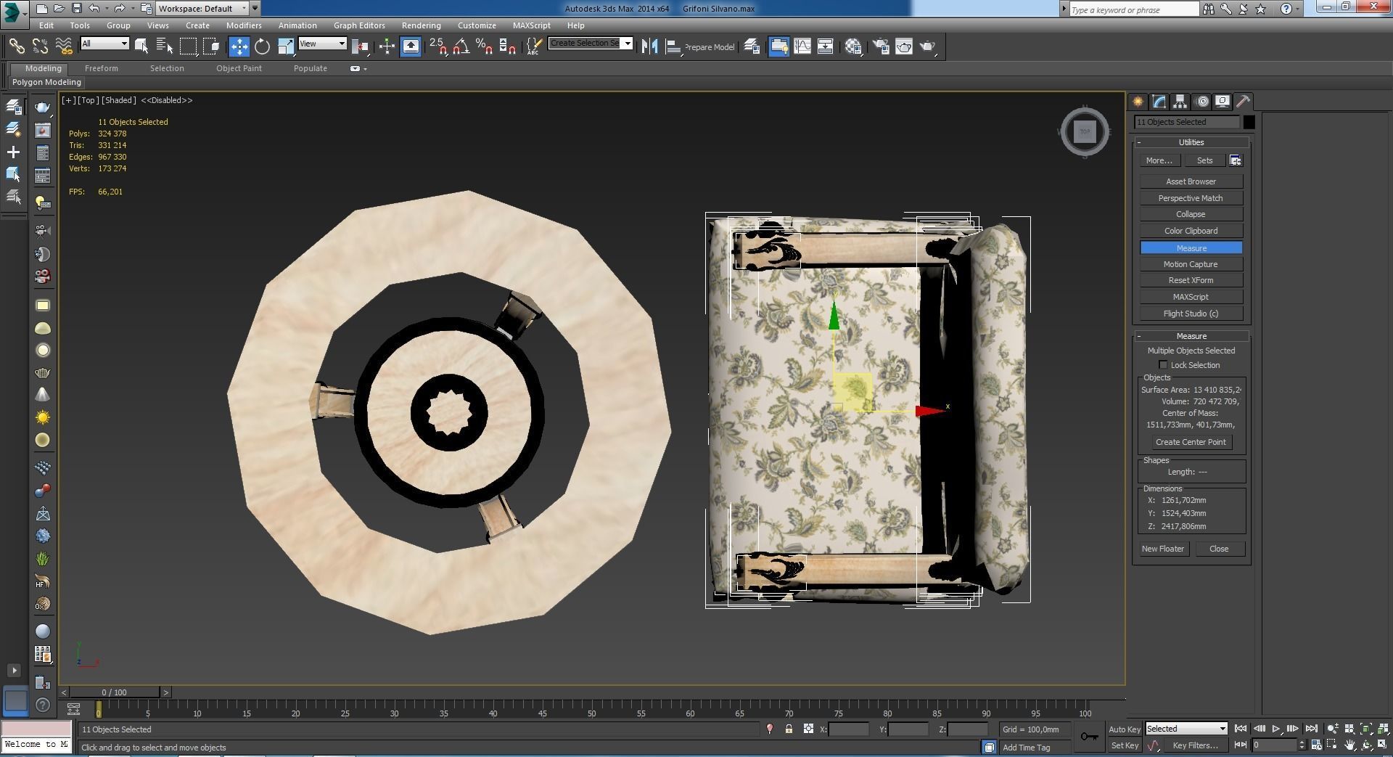Viewport: 1393px width, 757px height.
Task: Open the Create command panel tab
Action: 1138,102
